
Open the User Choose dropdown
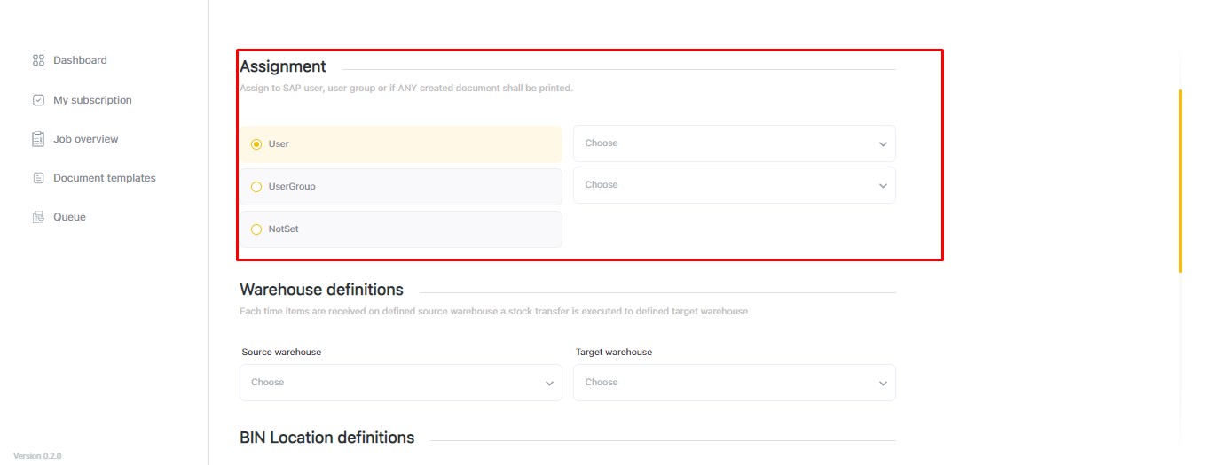point(734,143)
